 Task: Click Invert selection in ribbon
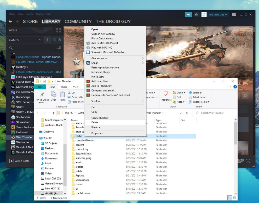point(199,102)
